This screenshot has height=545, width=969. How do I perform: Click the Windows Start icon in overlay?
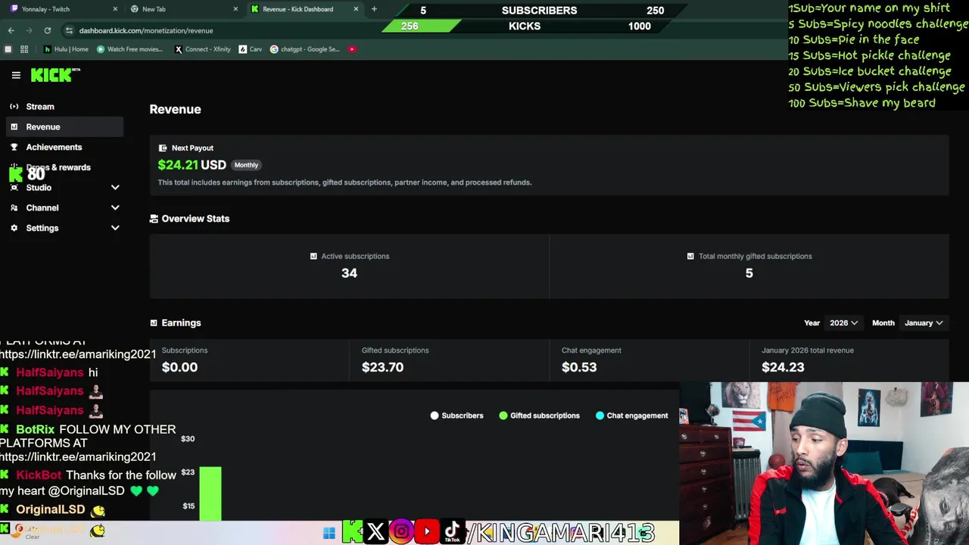pyautogui.click(x=329, y=533)
